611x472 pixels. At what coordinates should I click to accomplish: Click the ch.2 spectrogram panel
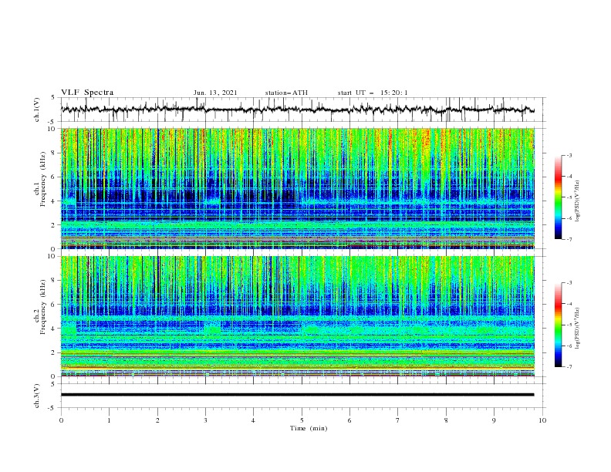(x=297, y=316)
